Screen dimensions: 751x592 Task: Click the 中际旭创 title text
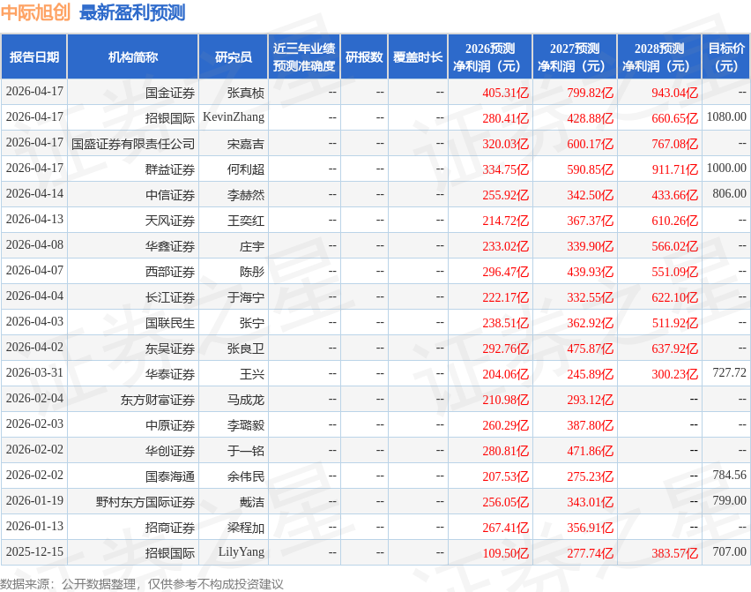pos(36,12)
